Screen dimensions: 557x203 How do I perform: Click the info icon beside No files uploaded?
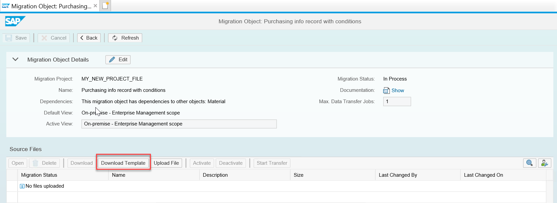point(22,186)
